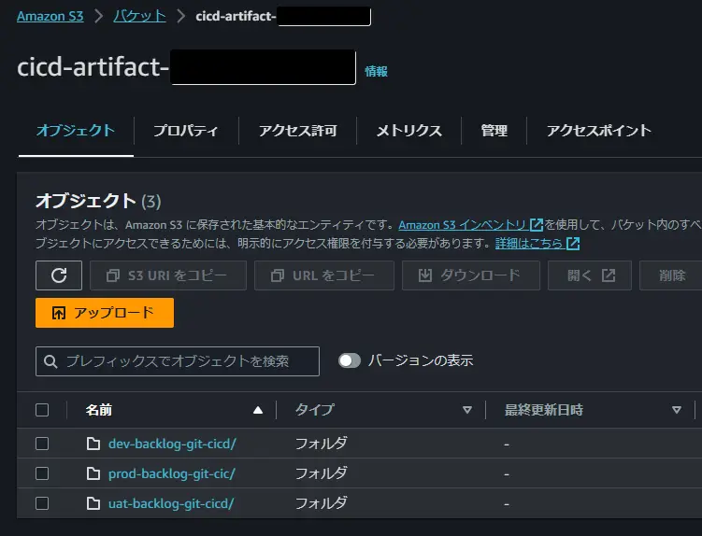Click the 削除 button
702x536 pixels.
coord(671,275)
